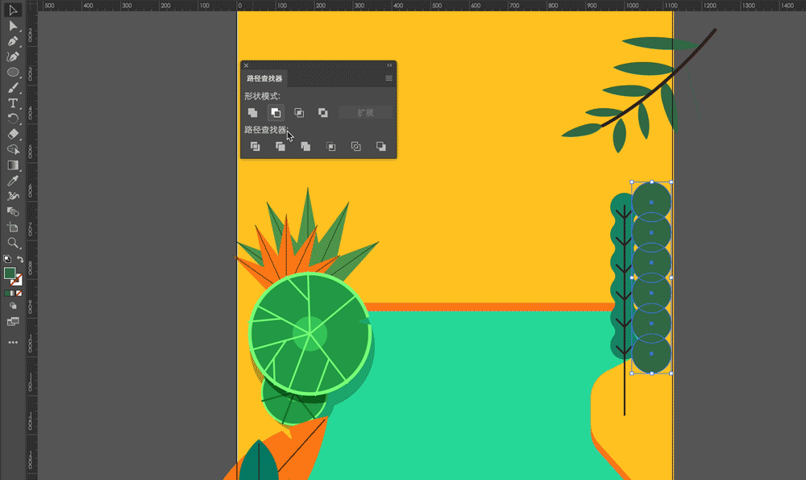Select the Blend tool
This screenshot has height=480, width=806.
pyautogui.click(x=13, y=211)
